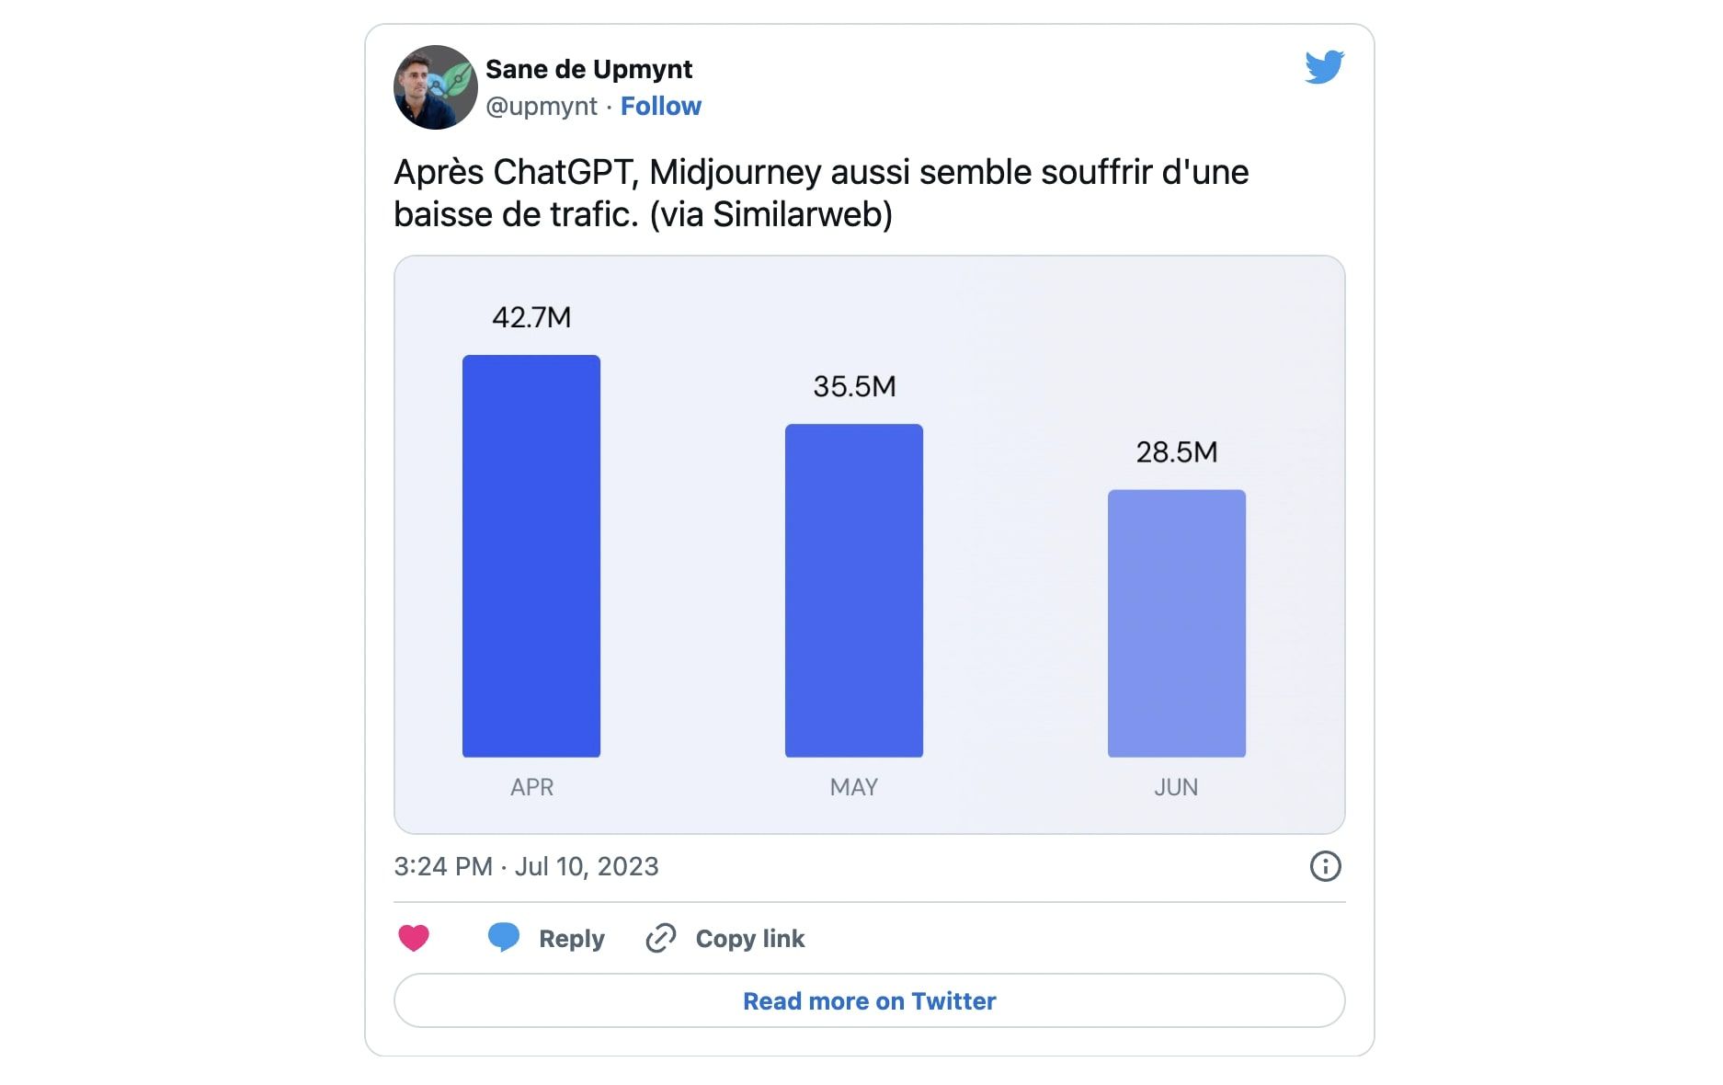This screenshot has height=1085, width=1723.
Task: Click the APR bar in the chart
Action: pos(531,556)
